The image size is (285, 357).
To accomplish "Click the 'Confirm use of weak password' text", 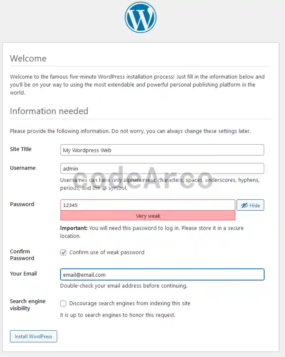I will point(107,252).
